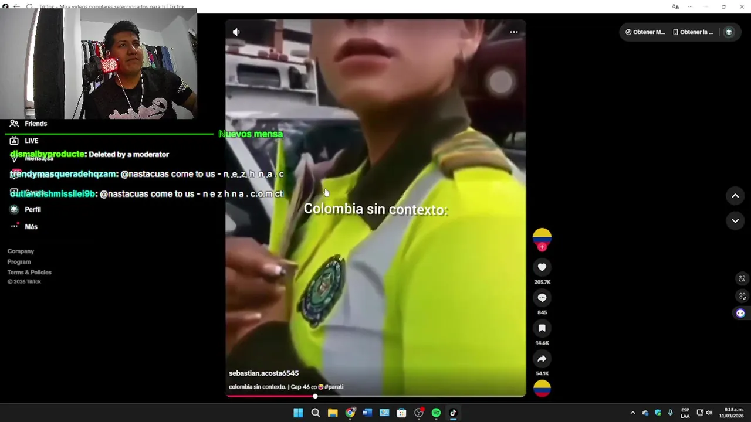
Task: Follow creator via the red plus badge
Action: coord(542,247)
